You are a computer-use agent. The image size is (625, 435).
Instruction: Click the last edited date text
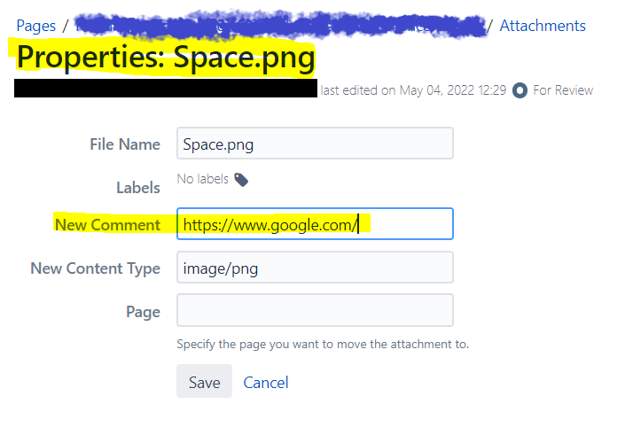tap(413, 90)
